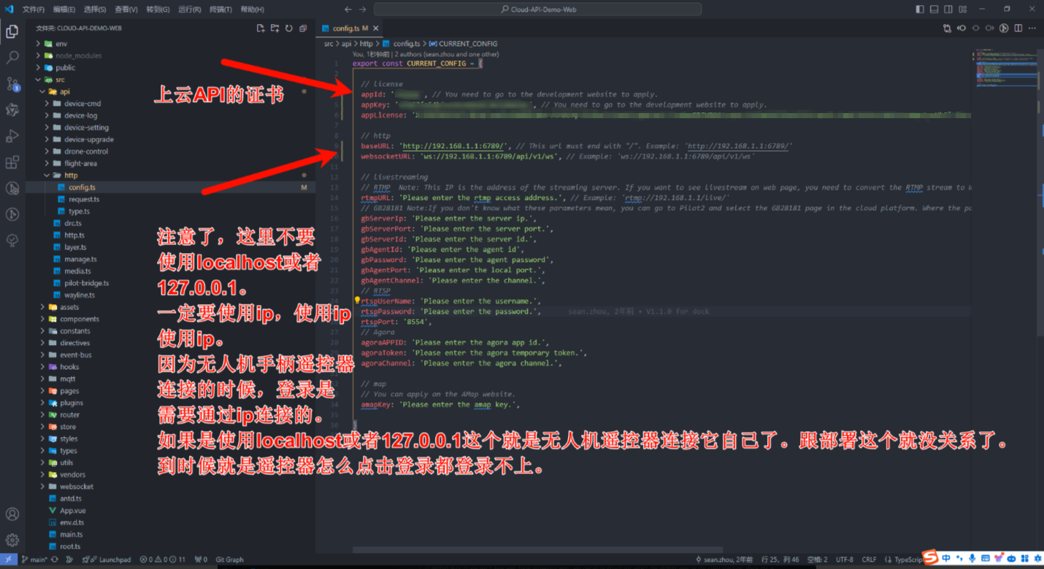Image resolution: width=1044 pixels, height=569 pixels.
Task: Go to previous change in editor toolbar
Action: point(962,28)
